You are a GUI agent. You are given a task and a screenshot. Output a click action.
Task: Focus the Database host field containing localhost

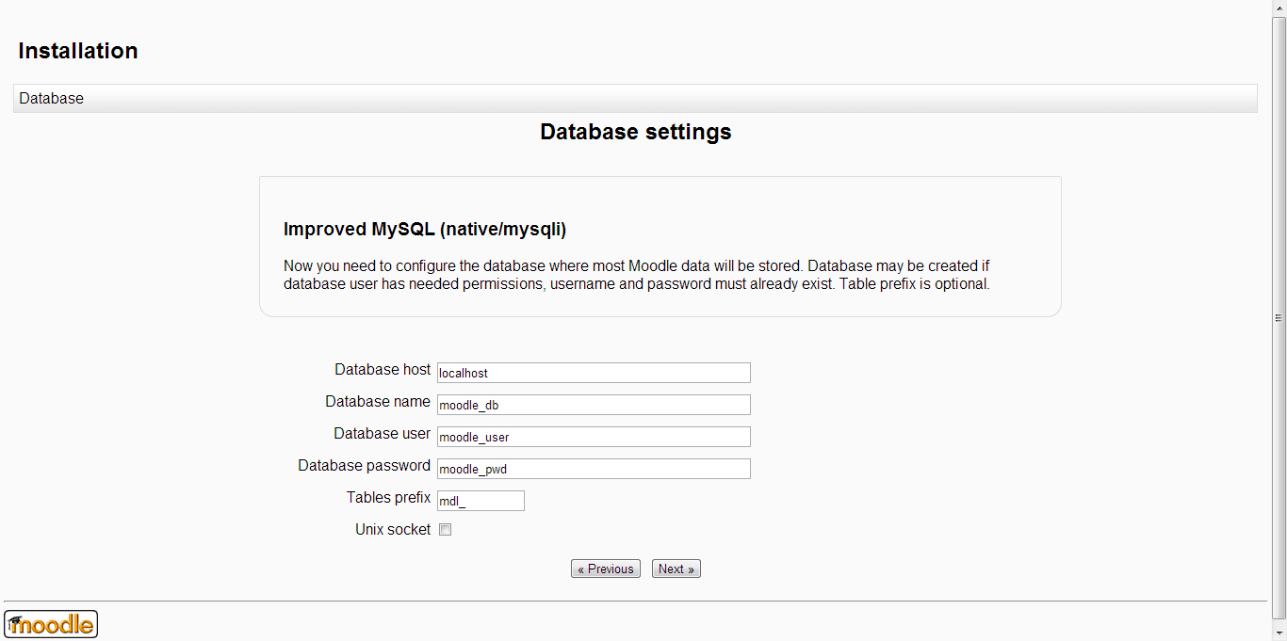point(594,373)
